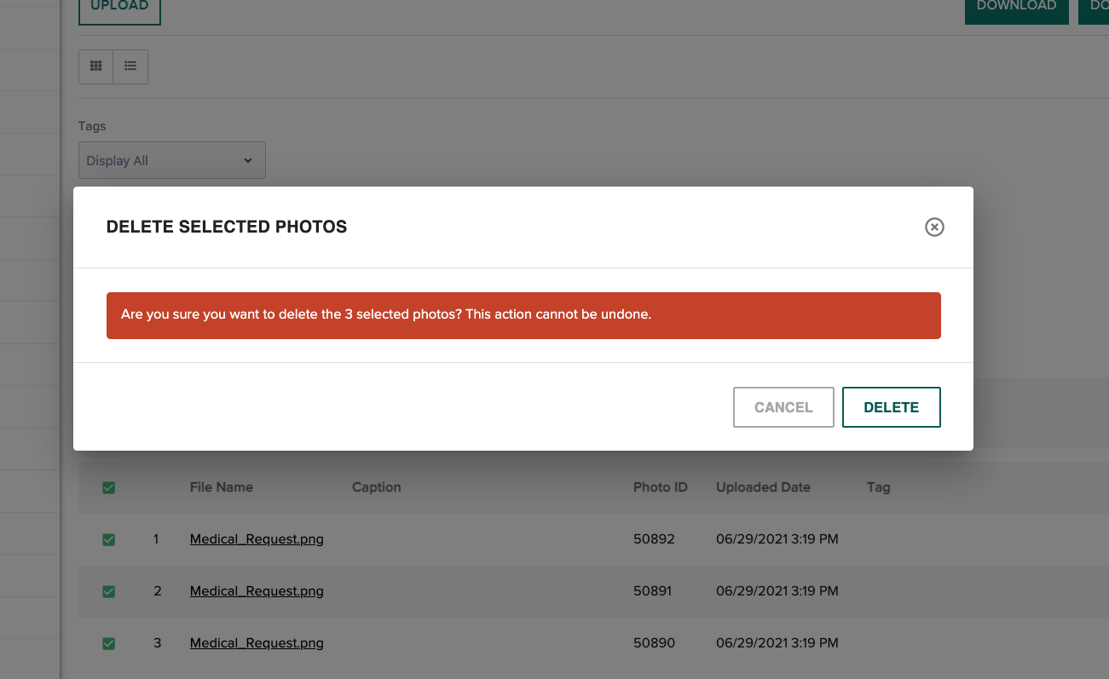
Task: Uncheck the checkbox for photo 50891
Action: point(108,590)
